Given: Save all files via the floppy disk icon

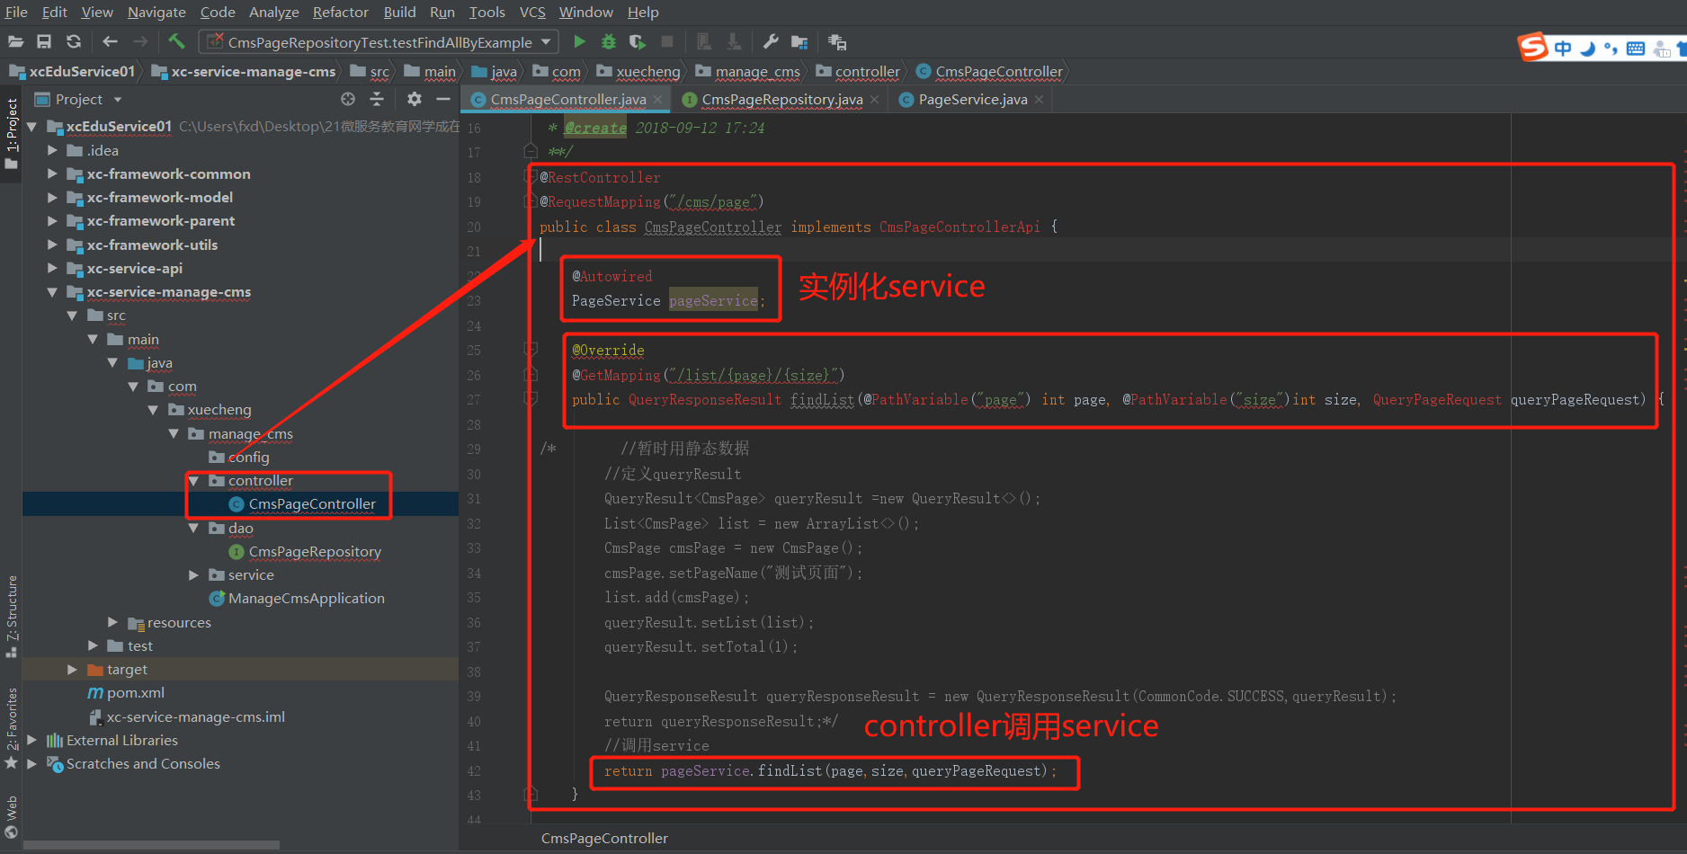Looking at the screenshot, I should [44, 41].
